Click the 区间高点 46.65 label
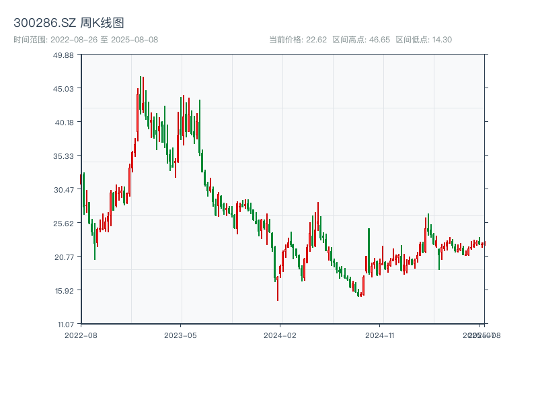The height and width of the screenshot is (404, 538). pos(361,40)
